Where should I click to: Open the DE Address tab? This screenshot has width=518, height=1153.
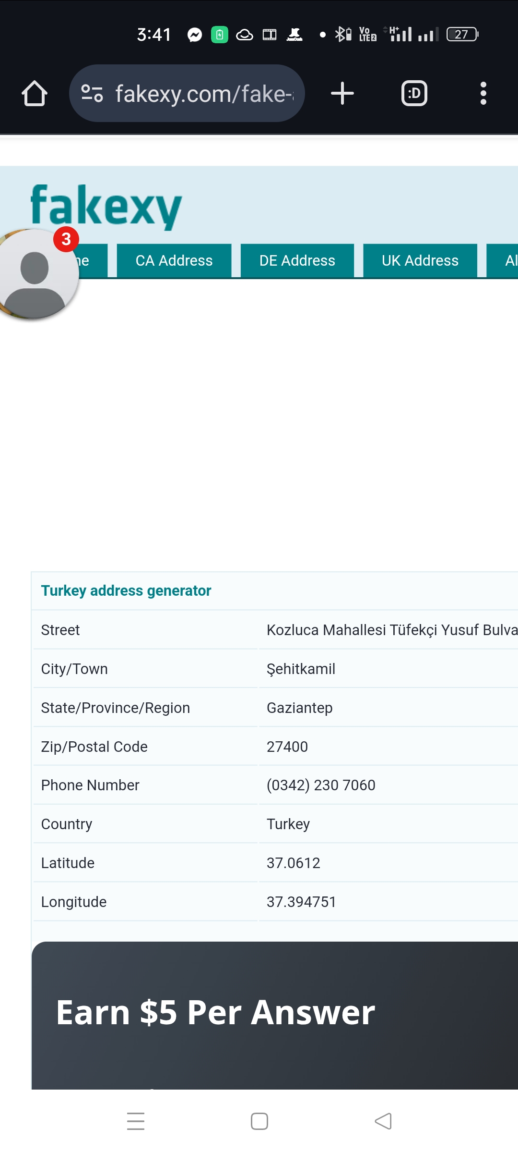tap(297, 260)
